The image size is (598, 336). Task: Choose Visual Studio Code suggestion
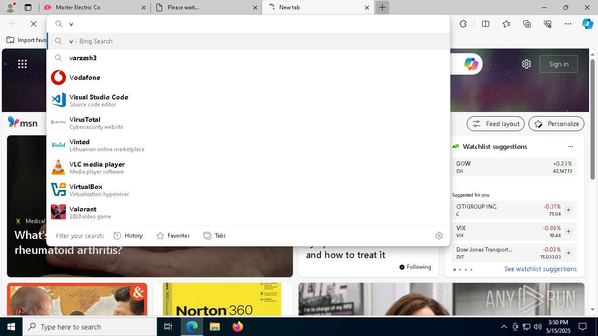click(248, 100)
